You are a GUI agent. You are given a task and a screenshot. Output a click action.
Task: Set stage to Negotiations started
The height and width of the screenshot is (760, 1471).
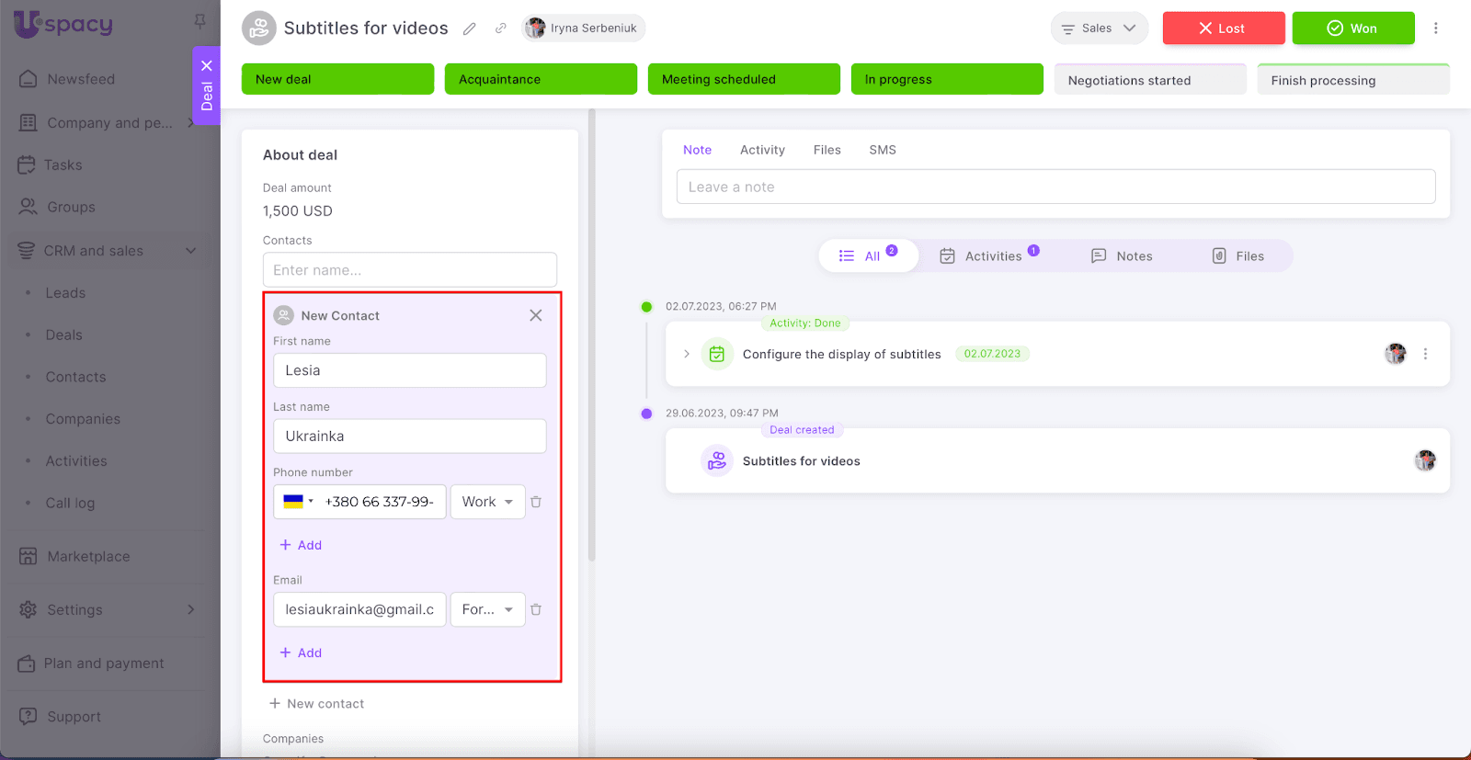click(1149, 80)
